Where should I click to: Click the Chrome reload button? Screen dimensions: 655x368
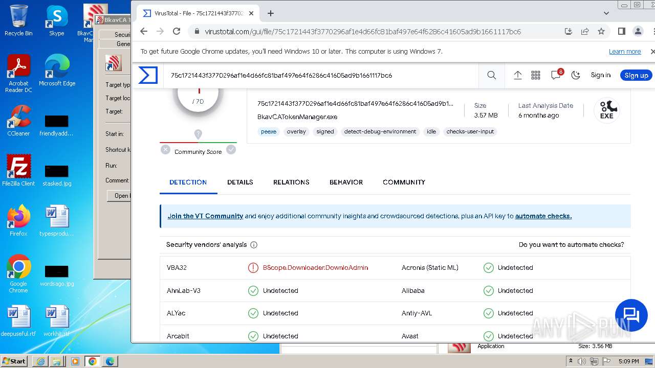click(177, 31)
